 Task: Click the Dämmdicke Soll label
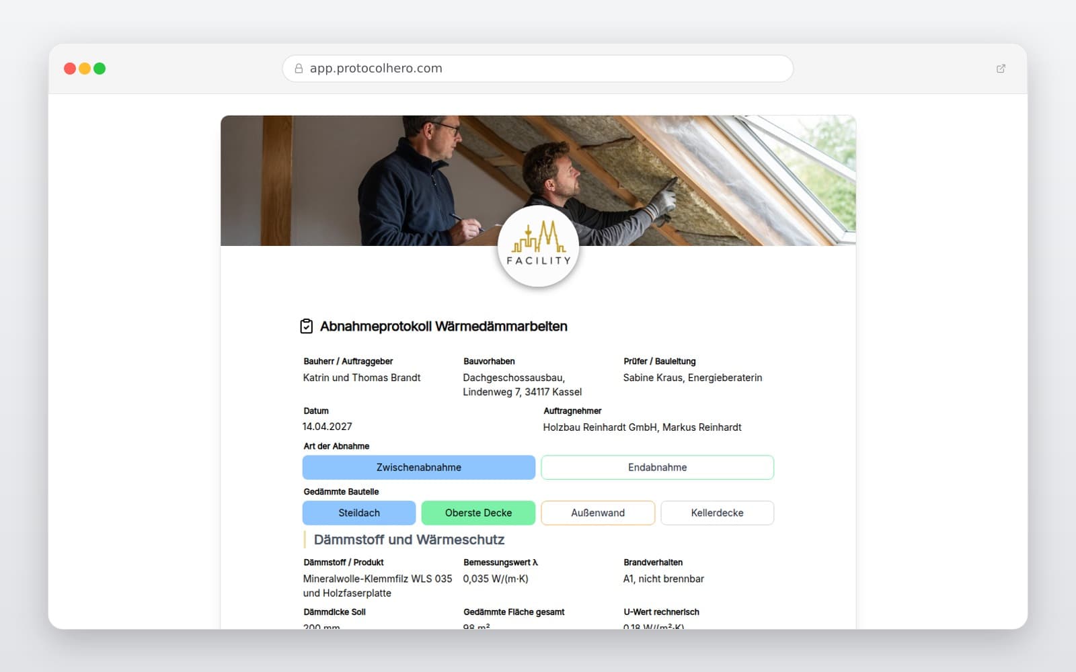(x=334, y=612)
